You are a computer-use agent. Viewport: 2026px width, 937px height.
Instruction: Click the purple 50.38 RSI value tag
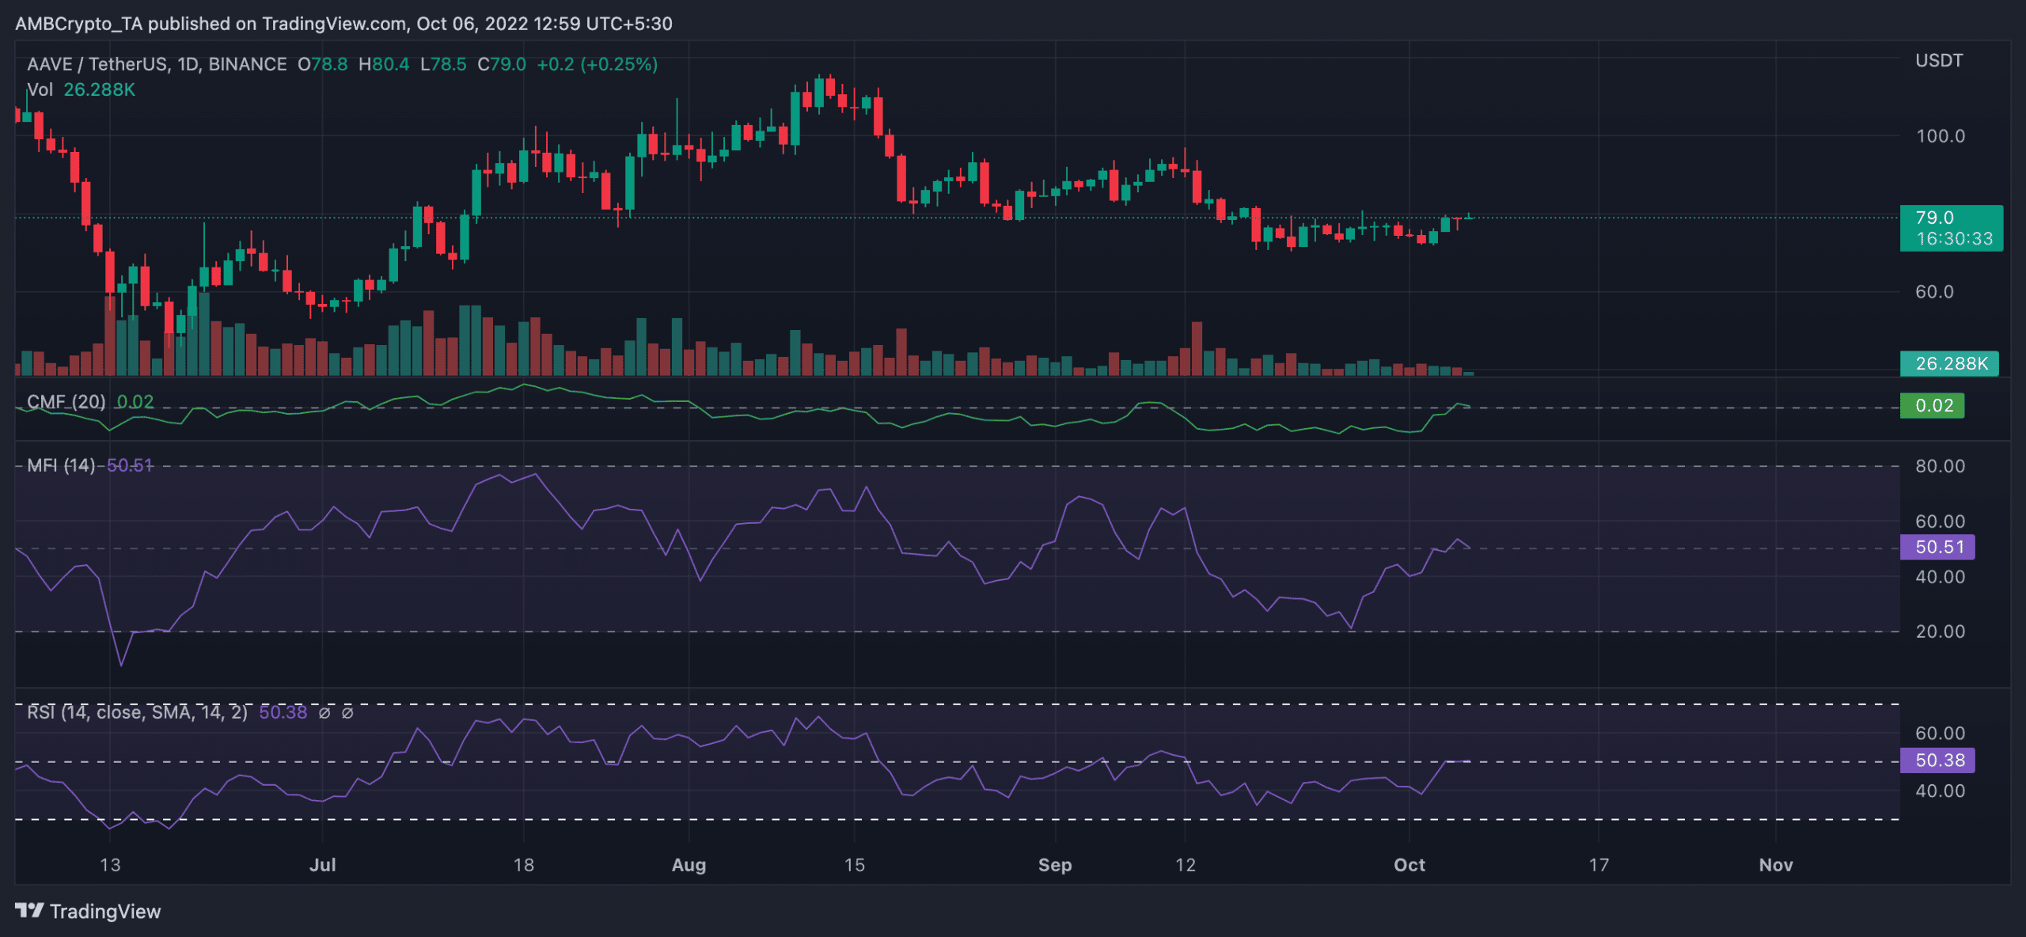[1937, 760]
